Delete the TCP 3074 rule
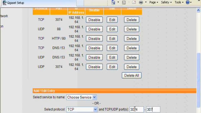201x113 pixels. [132, 20]
